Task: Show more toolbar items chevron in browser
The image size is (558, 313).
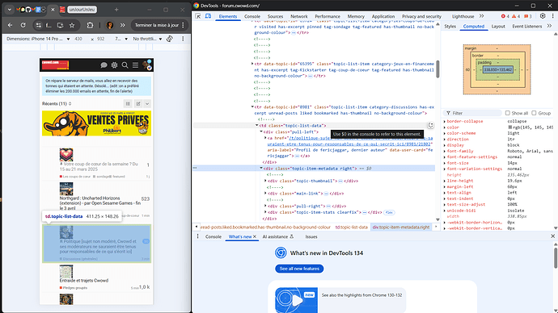Action: (x=123, y=25)
